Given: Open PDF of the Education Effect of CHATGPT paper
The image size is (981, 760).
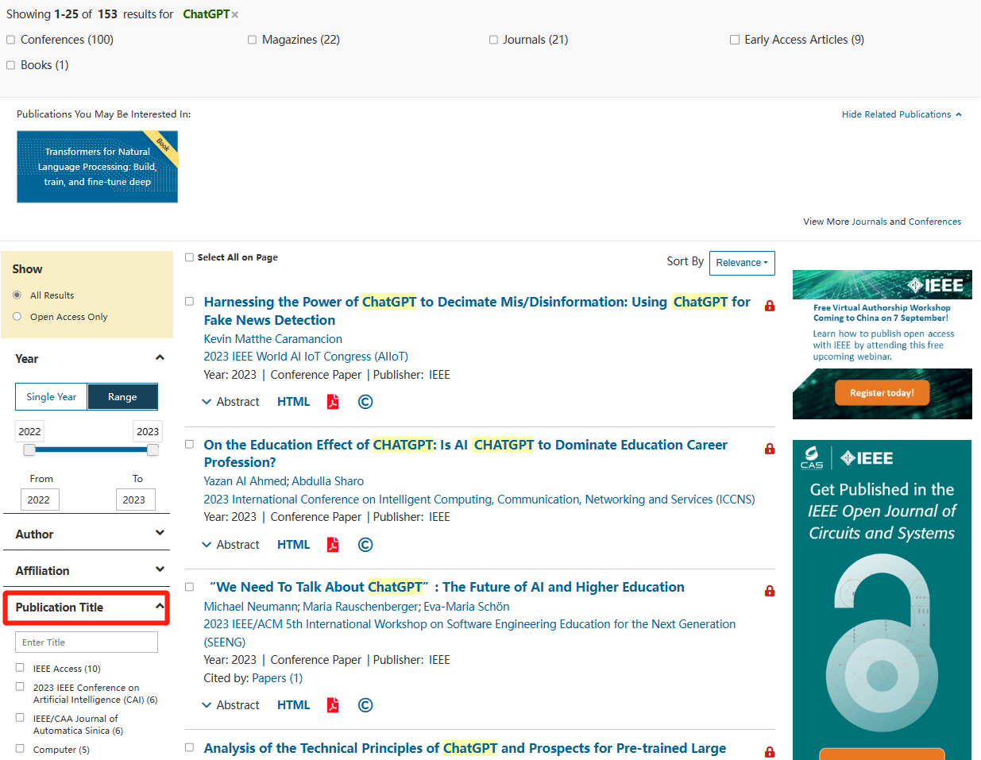Looking at the screenshot, I should [333, 545].
